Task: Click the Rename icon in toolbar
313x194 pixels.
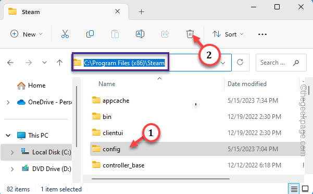Action: point(140,34)
